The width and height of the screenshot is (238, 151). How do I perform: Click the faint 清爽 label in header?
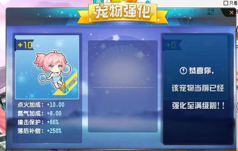tap(193, 12)
